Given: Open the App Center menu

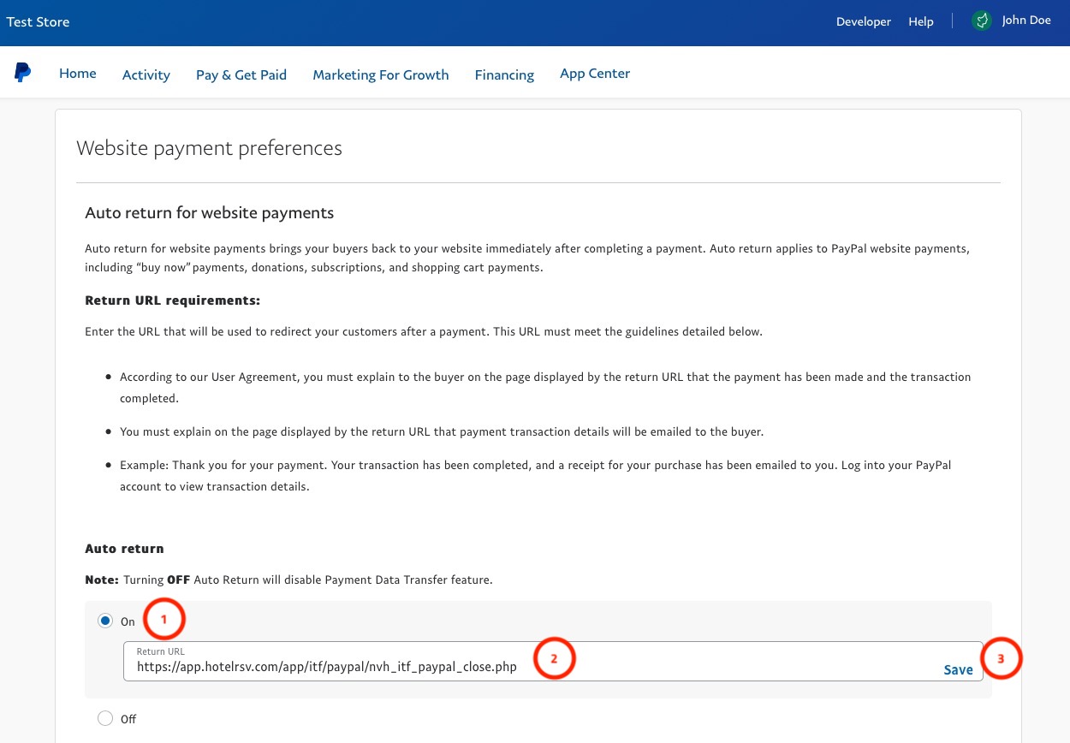Looking at the screenshot, I should tap(595, 74).
